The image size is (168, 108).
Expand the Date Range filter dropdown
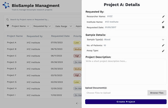pyautogui.click(x=64, y=26)
